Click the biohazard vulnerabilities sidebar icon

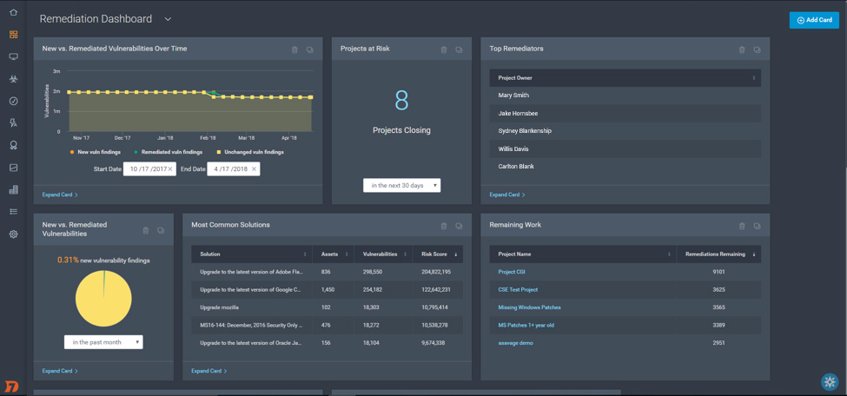coord(13,79)
